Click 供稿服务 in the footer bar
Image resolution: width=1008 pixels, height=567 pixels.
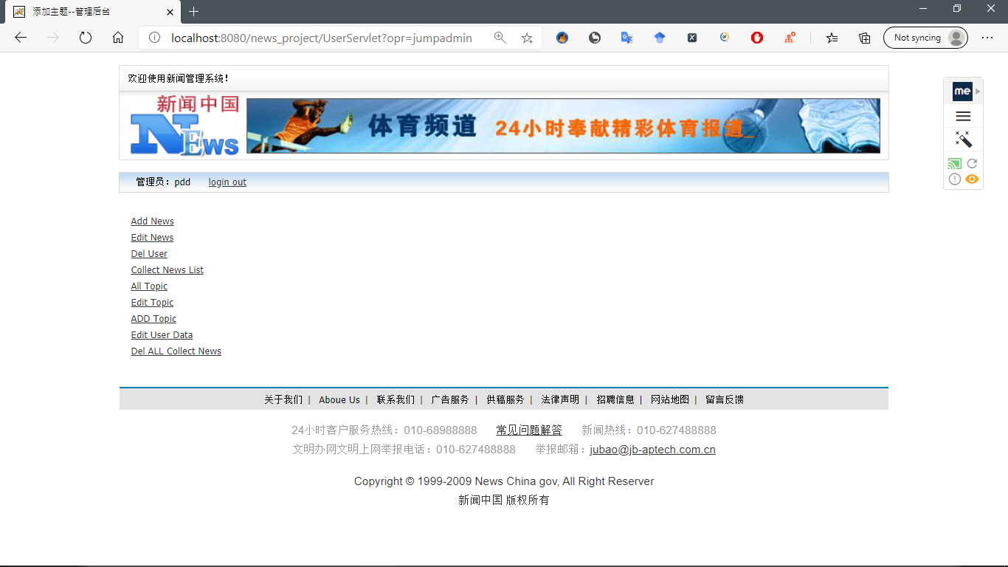[505, 400]
